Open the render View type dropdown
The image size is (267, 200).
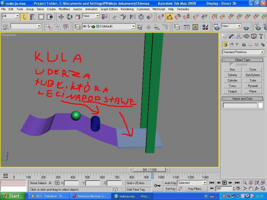click(231, 26)
